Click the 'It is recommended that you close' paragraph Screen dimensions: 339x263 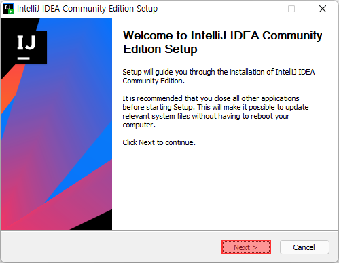(215, 112)
